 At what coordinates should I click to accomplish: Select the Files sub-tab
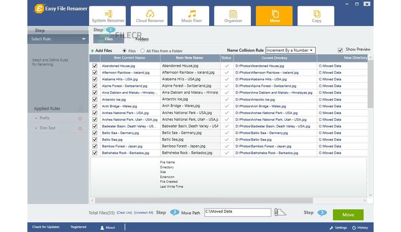pos(109,39)
